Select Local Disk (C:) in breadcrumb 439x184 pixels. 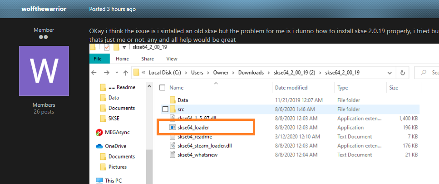pyautogui.click(x=165, y=73)
